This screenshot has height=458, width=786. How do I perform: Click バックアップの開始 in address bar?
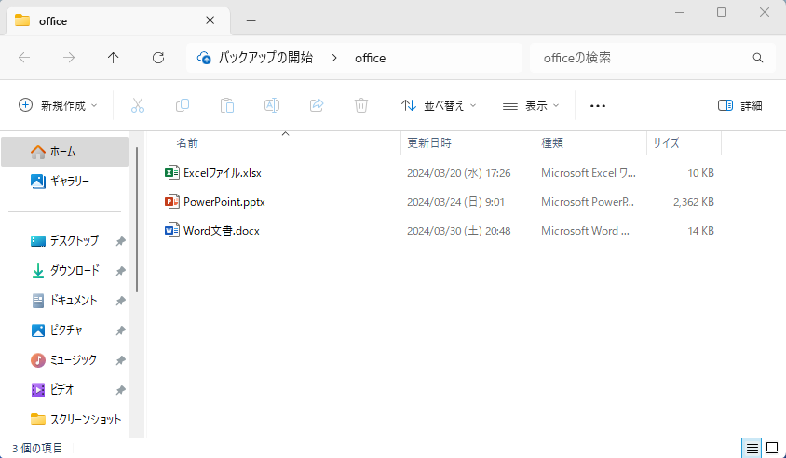(x=265, y=58)
